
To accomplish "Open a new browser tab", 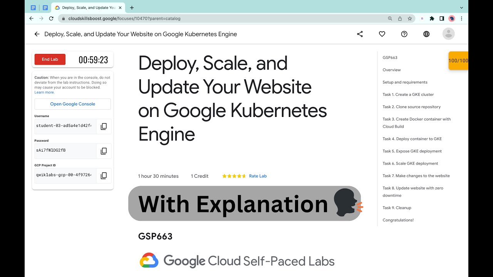I will click(x=132, y=8).
